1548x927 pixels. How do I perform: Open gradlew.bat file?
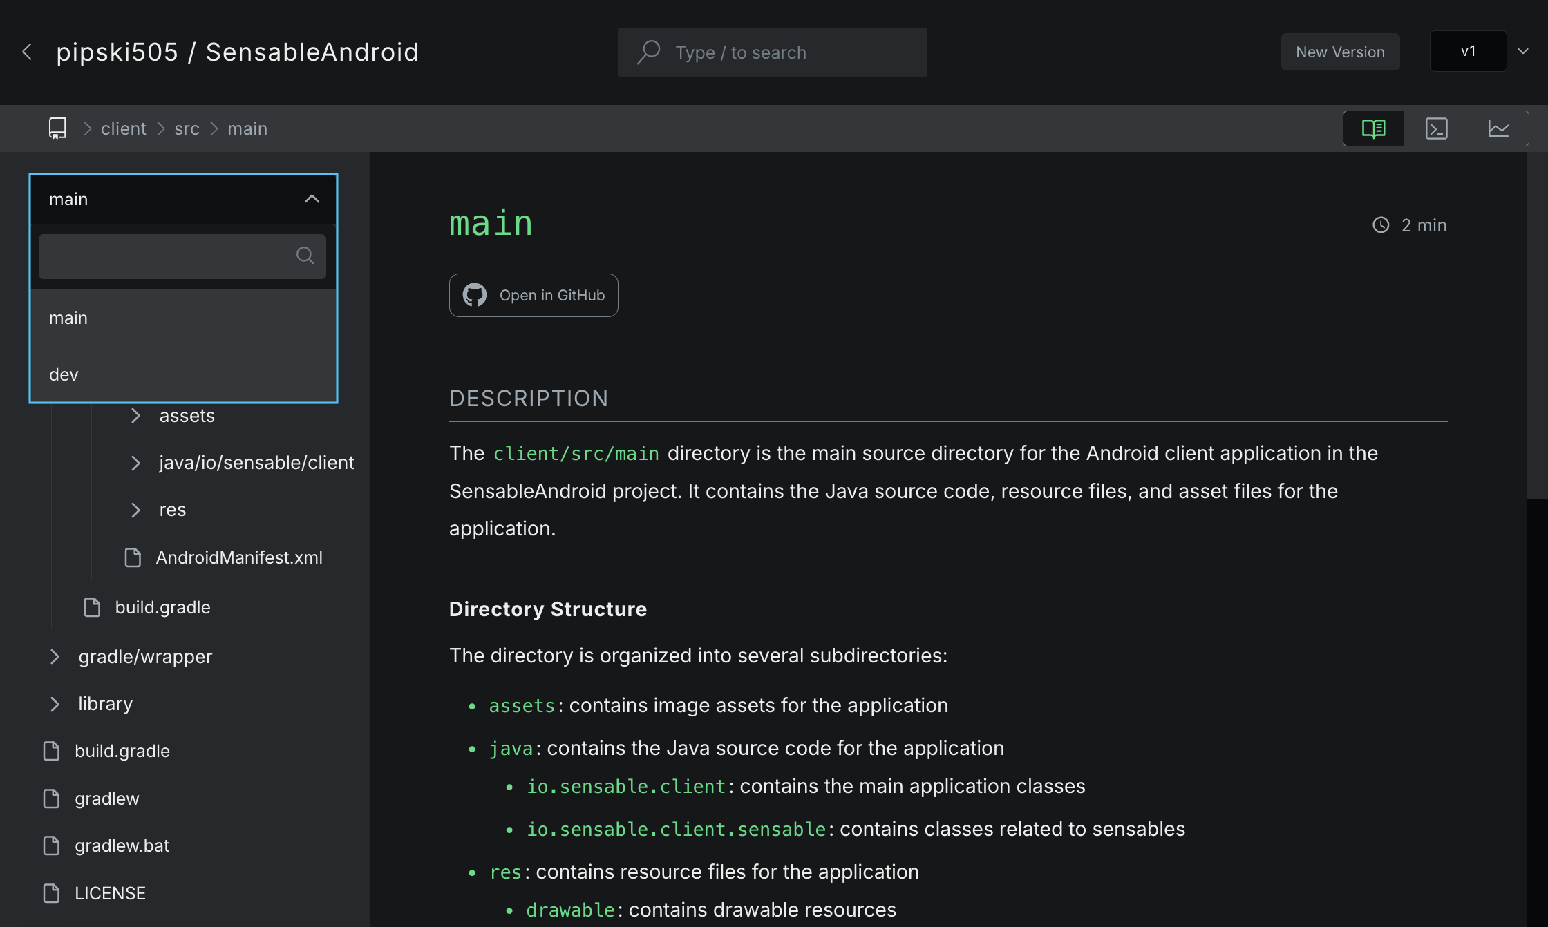tap(122, 845)
